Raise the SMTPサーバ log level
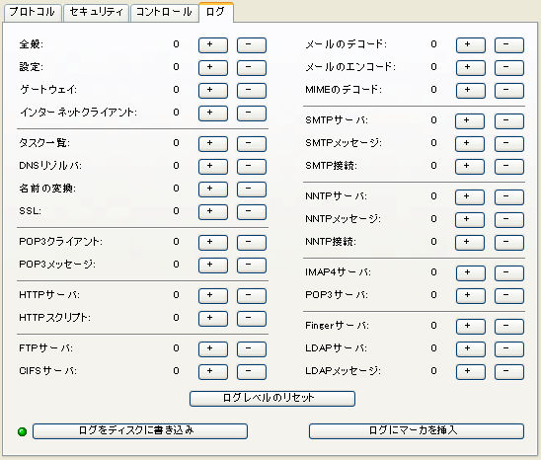 coord(470,120)
